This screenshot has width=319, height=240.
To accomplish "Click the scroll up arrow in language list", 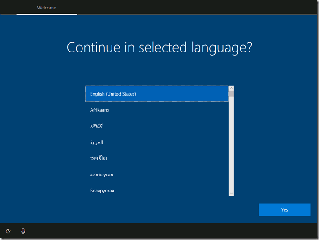I will [x=231, y=88].
